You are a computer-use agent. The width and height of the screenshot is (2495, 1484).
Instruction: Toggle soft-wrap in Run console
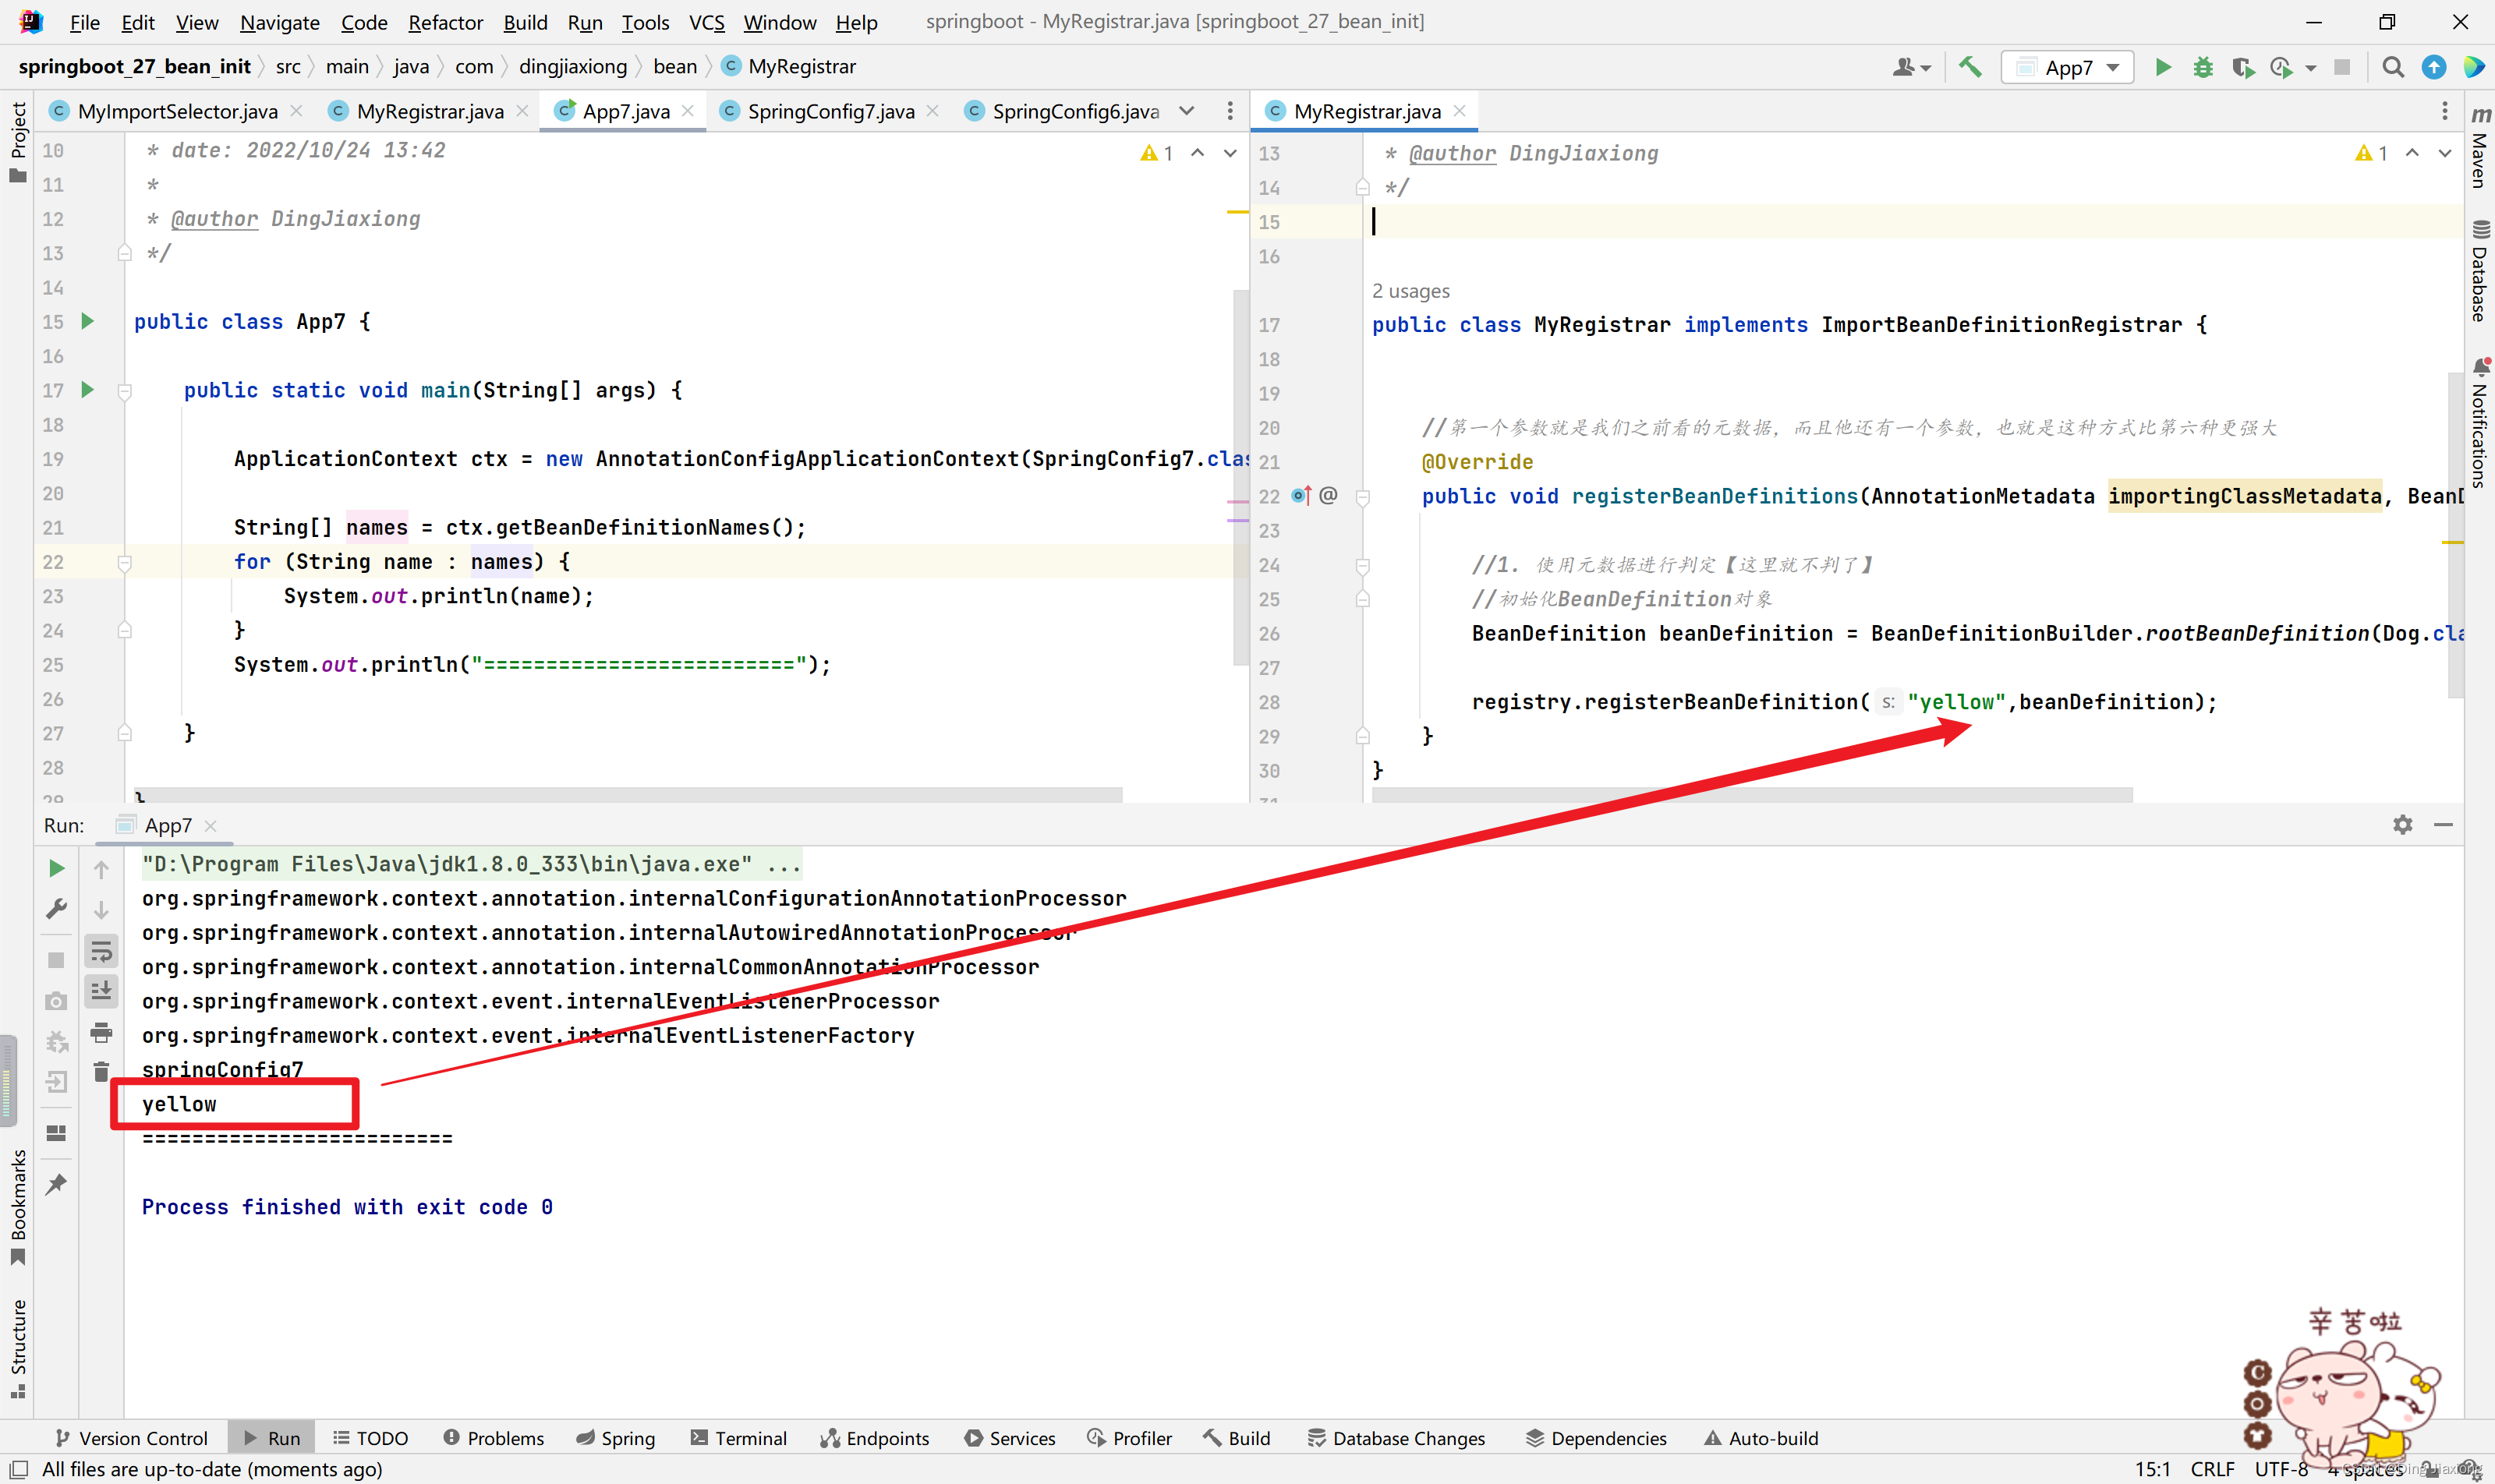click(x=101, y=951)
